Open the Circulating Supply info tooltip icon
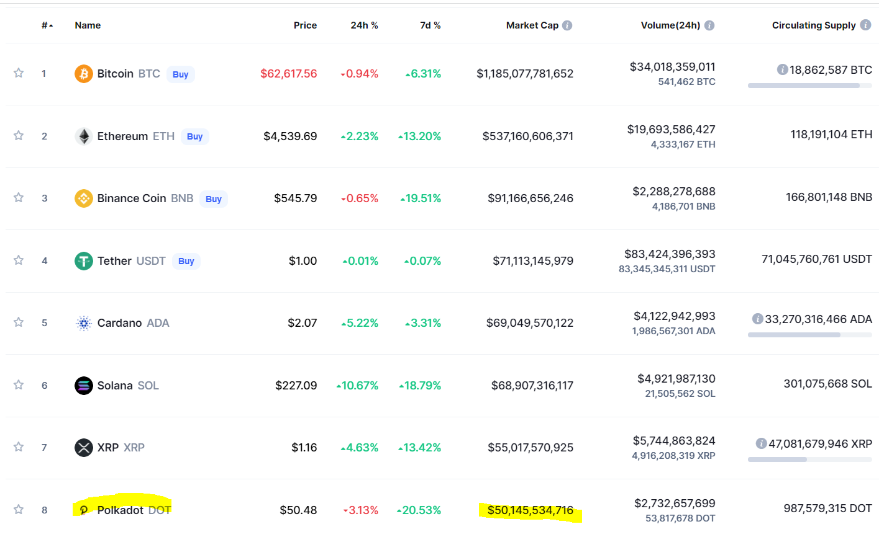The width and height of the screenshot is (879, 537). 865,25
